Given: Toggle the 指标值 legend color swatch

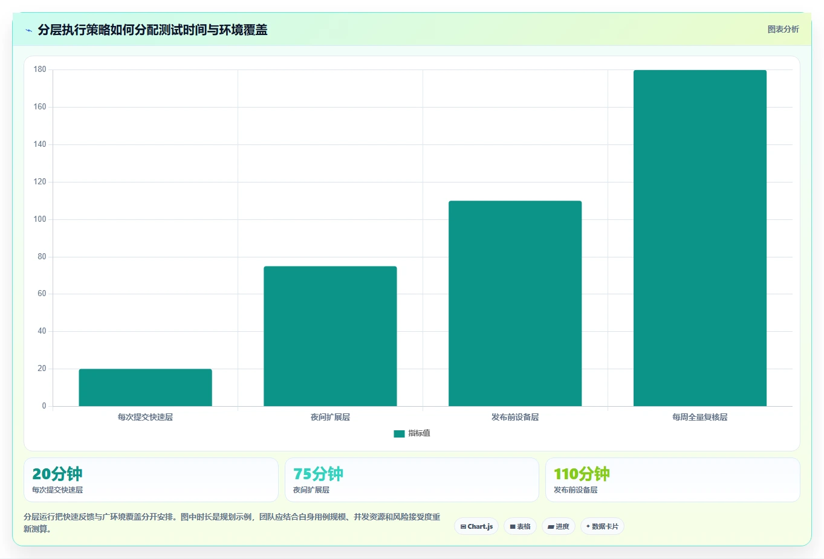Looking at the screenshot, I should pyautogui.click(x=399, y=433).
